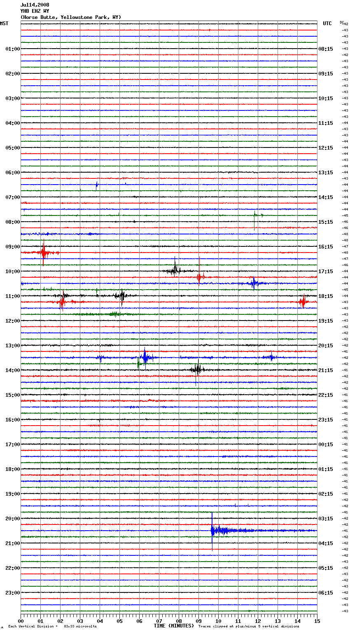Click the 16:00 MST time label
This screenshot has width=350, height=632.
point(13,420)
